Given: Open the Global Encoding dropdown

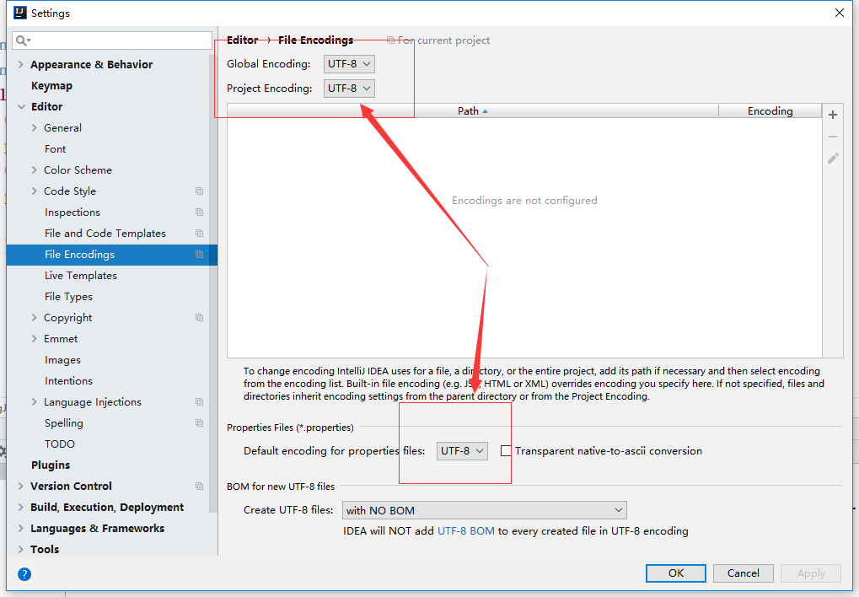Looking at the screenshot, I should (349, 64).
